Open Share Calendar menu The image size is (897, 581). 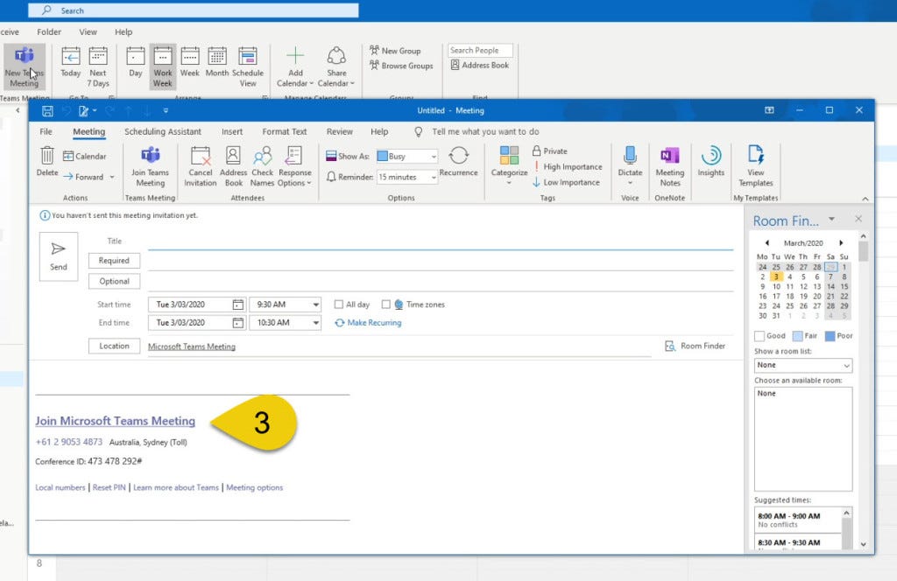click(x=336, y=66)
